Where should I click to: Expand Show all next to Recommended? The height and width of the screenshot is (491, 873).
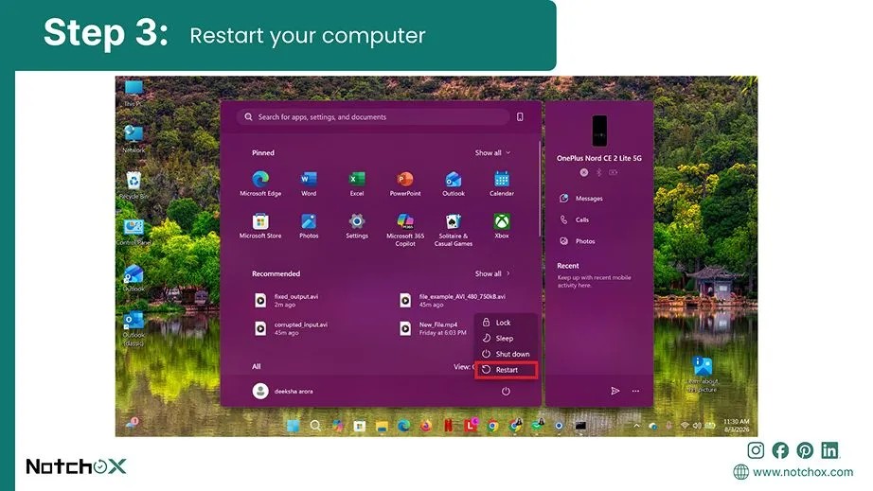coord(492,273)
